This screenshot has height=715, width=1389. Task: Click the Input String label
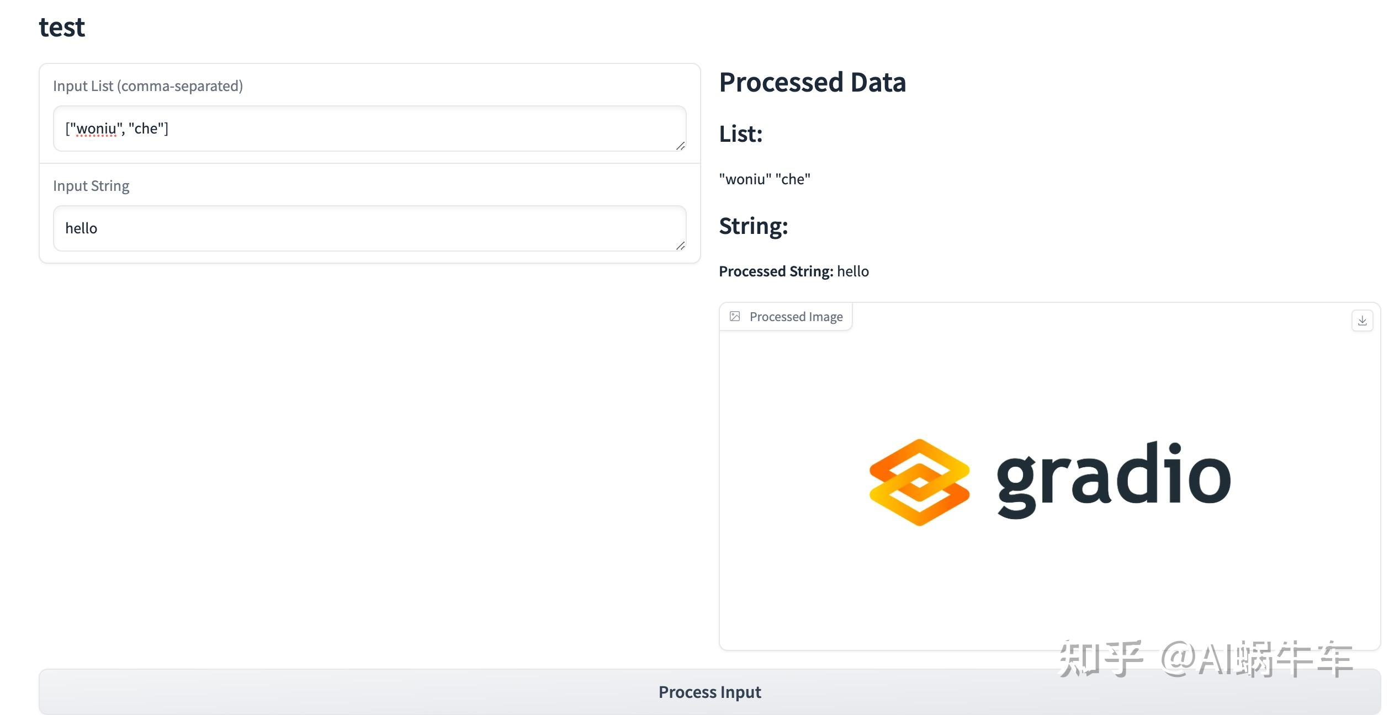(x=91, y=186)
